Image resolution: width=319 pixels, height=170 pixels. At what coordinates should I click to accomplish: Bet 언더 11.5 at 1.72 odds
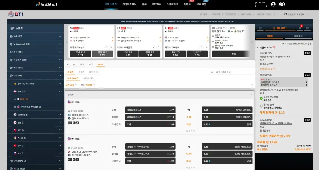(x=102, y=54)
